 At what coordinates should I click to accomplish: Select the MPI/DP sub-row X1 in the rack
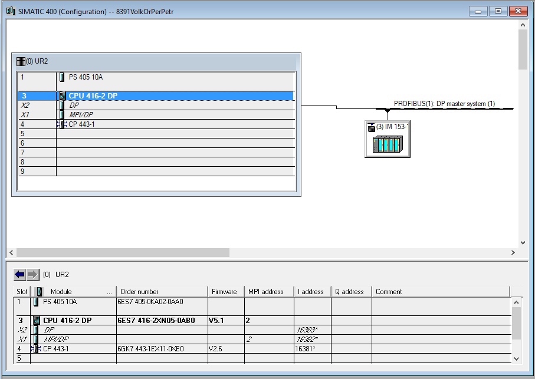[x=156, y=115]
